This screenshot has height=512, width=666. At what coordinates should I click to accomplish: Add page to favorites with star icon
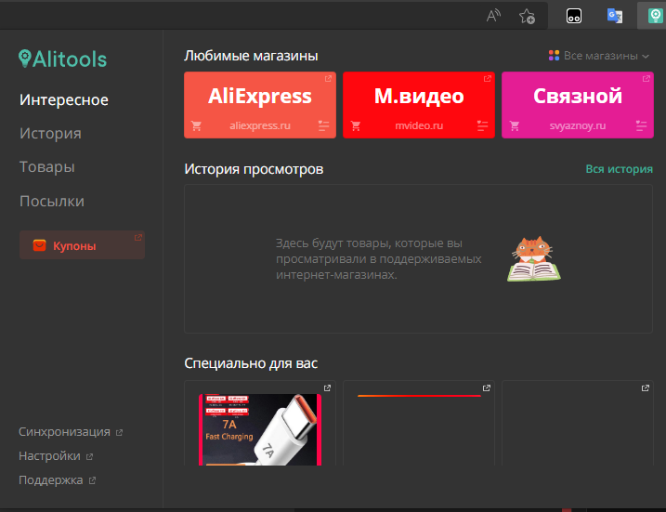[527, 16]
